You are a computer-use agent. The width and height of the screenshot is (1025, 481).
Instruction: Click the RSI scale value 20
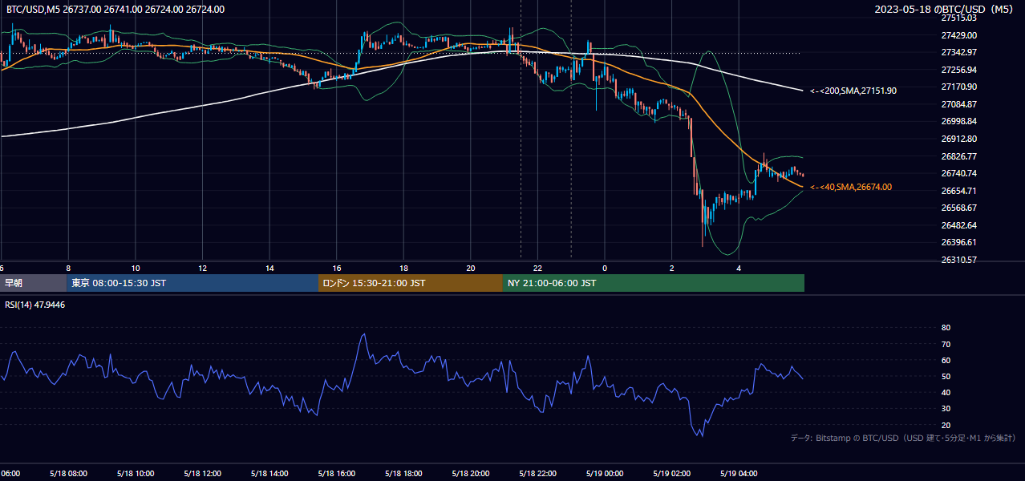[946, 425]
